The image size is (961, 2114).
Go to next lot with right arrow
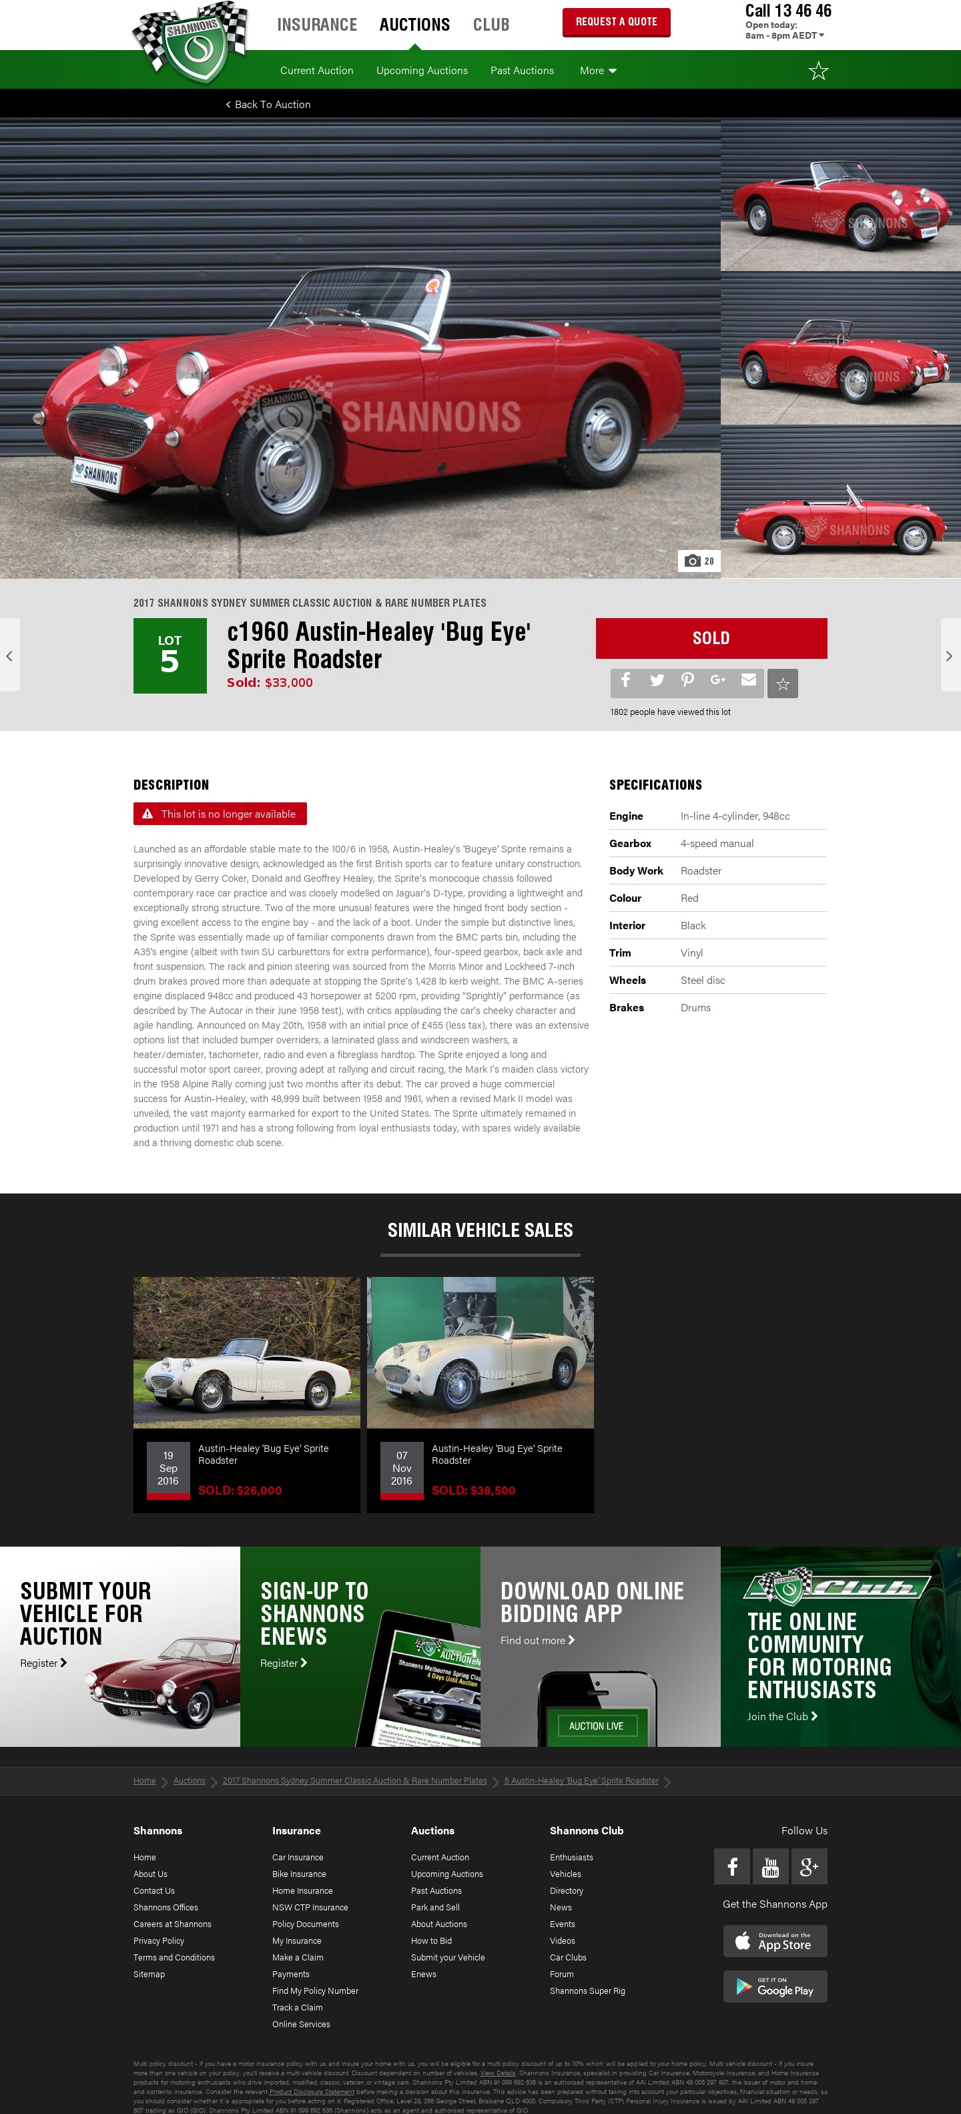(950, 655)
